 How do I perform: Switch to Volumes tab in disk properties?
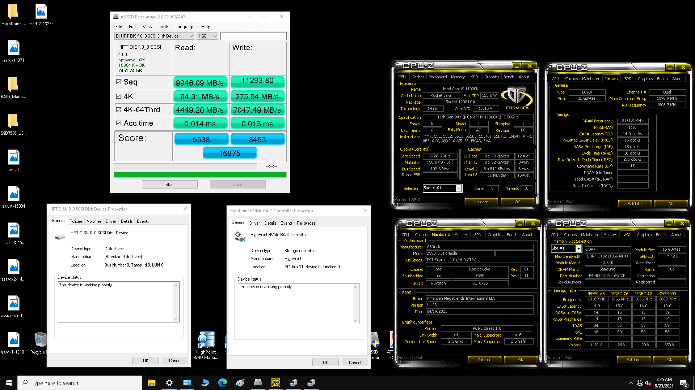[94, 221]
